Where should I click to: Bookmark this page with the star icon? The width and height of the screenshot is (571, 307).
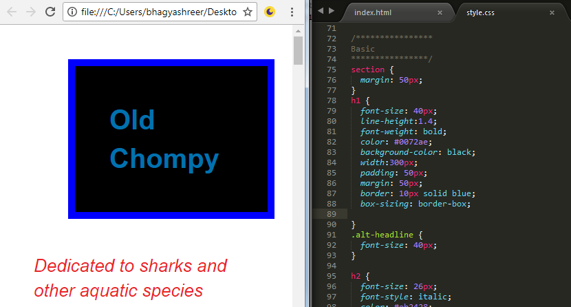[248, 12]
